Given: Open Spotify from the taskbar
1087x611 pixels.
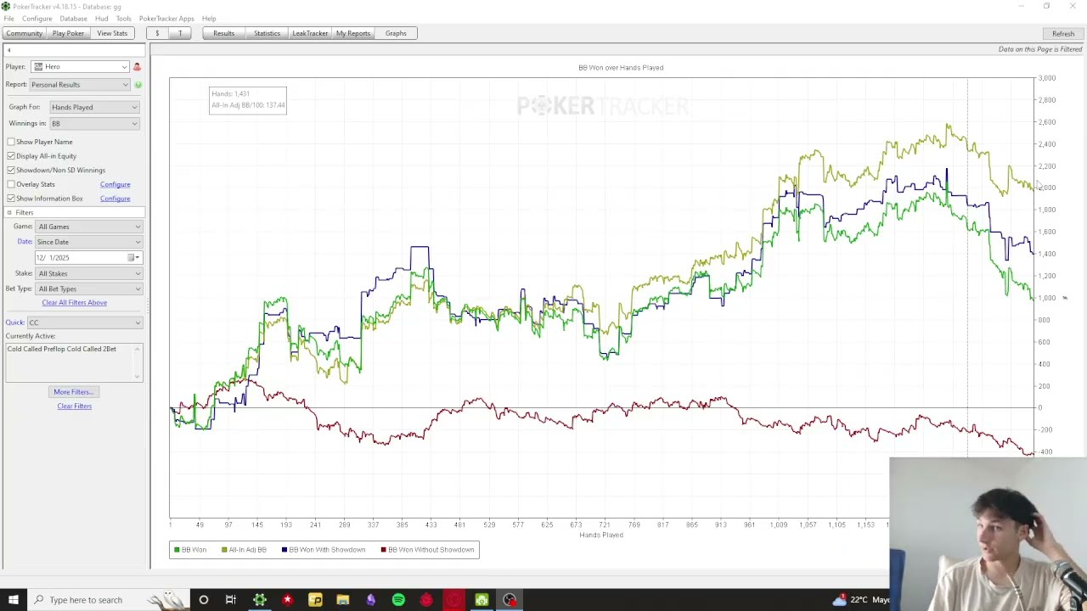Looking at the screenshot, I should (x=398, y=600).
